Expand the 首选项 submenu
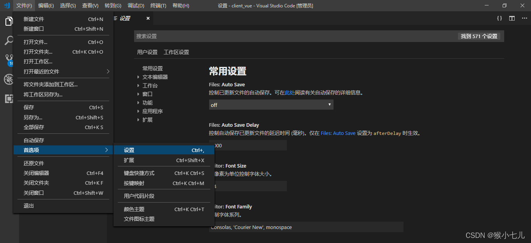This screenshot has width=531, height=243. coord(63,150)
